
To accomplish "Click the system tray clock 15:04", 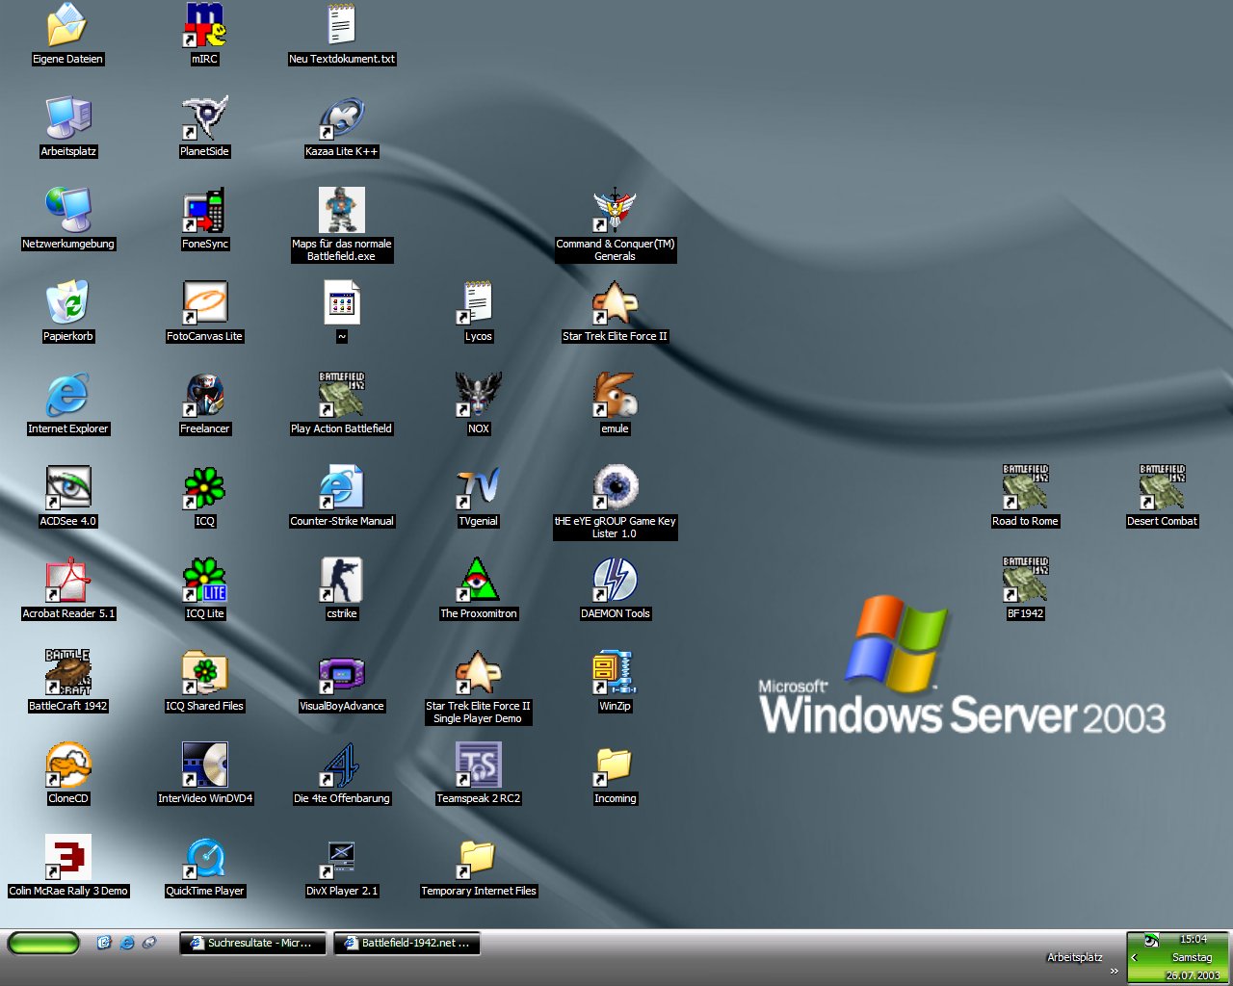I will point(1194,939).
